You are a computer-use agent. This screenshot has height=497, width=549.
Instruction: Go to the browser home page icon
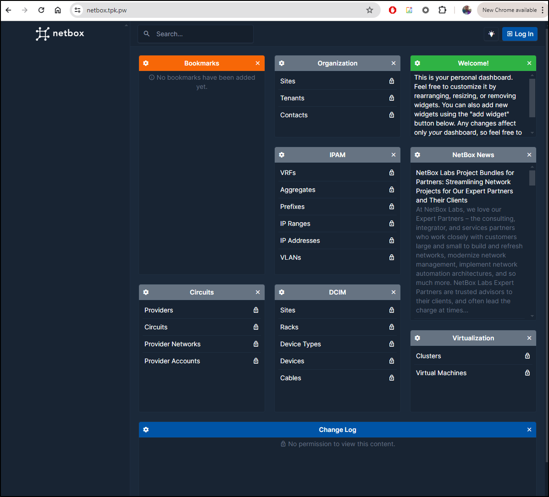(x=58, y=10)
